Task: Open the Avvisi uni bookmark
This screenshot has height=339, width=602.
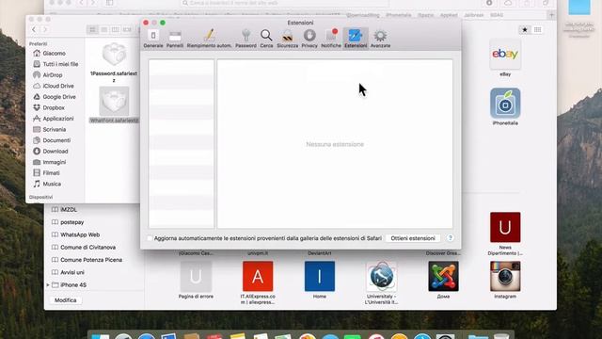Action: point(68,272)
